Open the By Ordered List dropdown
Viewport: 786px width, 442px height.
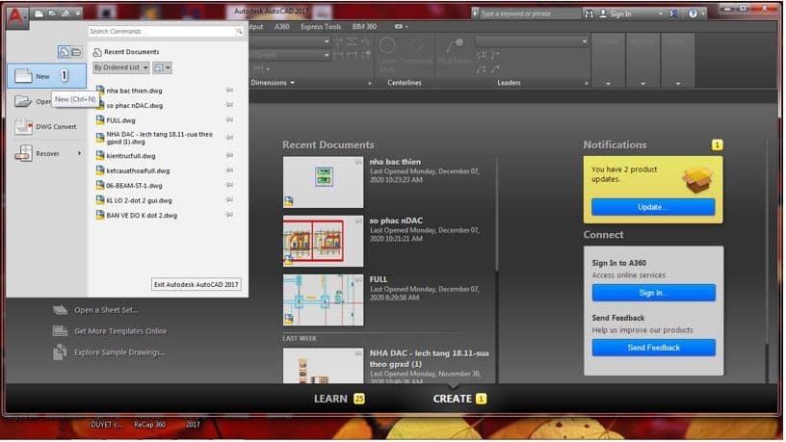tap(121, 67)
